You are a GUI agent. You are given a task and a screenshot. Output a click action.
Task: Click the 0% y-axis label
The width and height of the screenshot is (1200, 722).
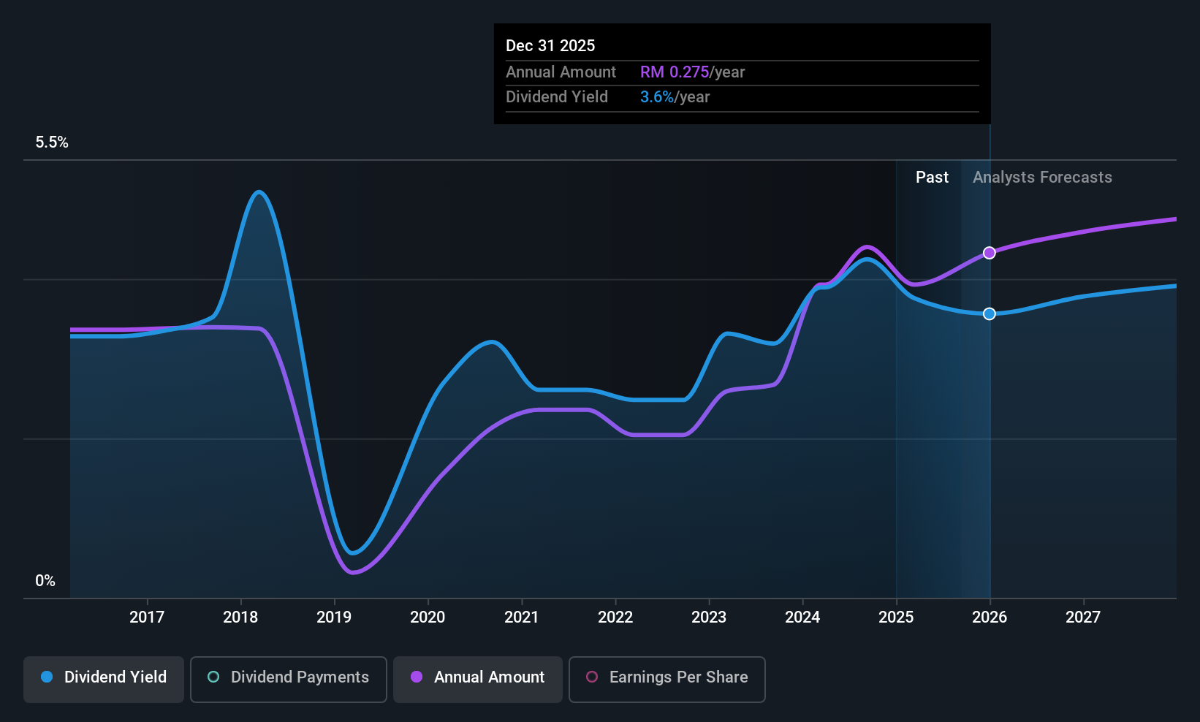45,581
